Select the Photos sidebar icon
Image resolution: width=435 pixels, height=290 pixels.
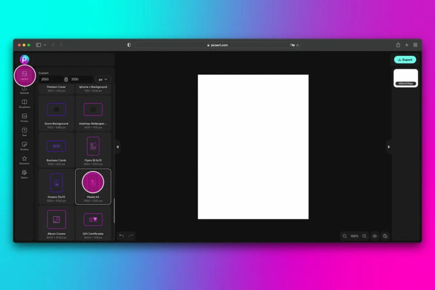coord(24,117)
